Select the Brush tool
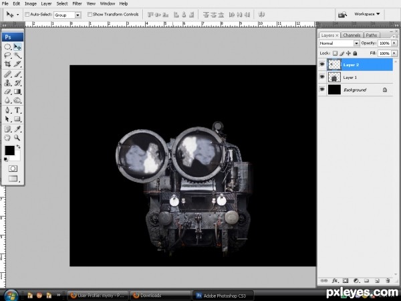Image resolution: width=401 pixels, height=301 pixels. pyautogui.click(x=17, y=74)
